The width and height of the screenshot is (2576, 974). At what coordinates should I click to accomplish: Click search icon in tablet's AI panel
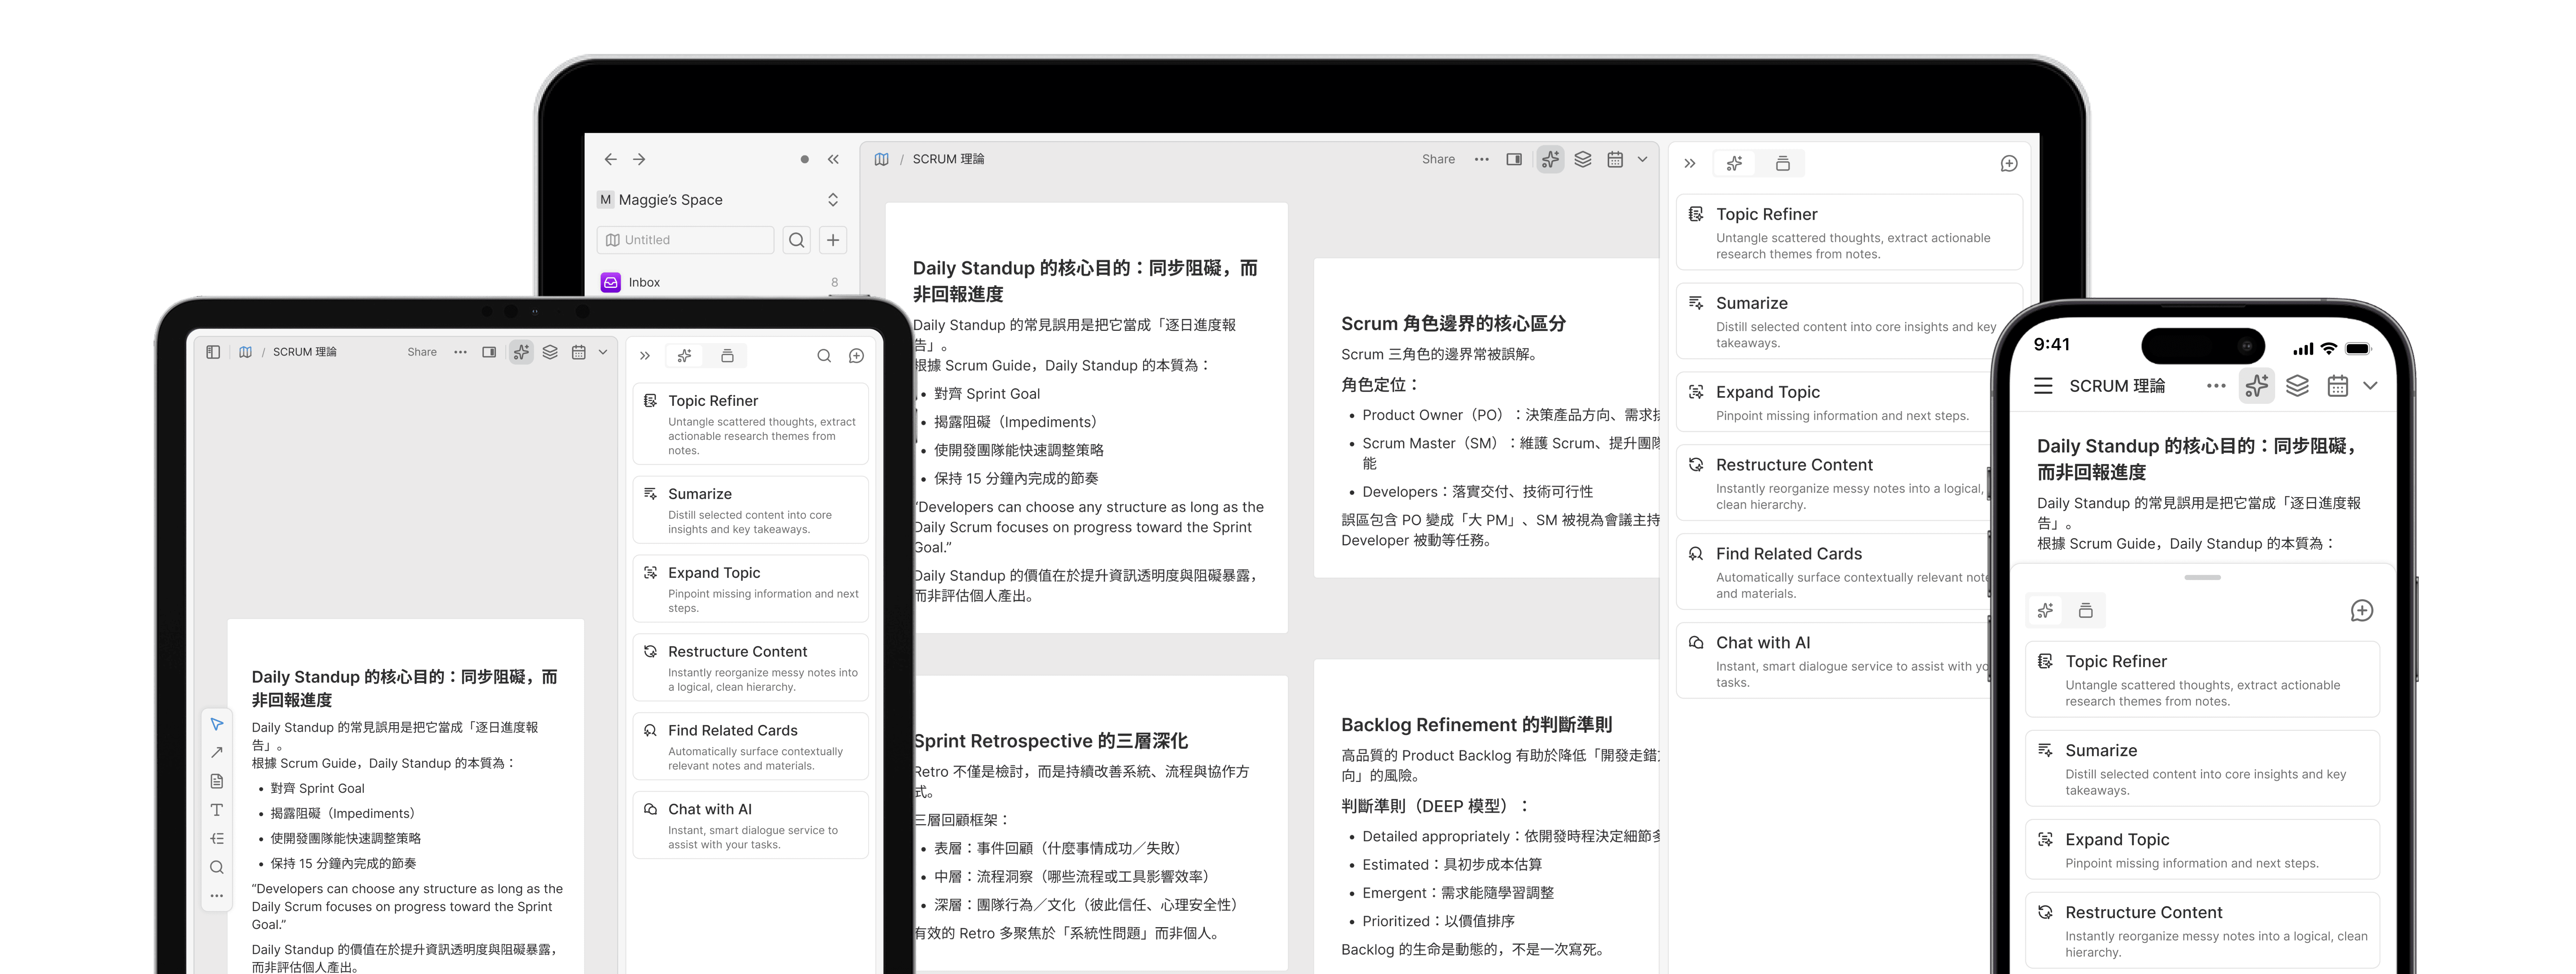pos(824,356)
